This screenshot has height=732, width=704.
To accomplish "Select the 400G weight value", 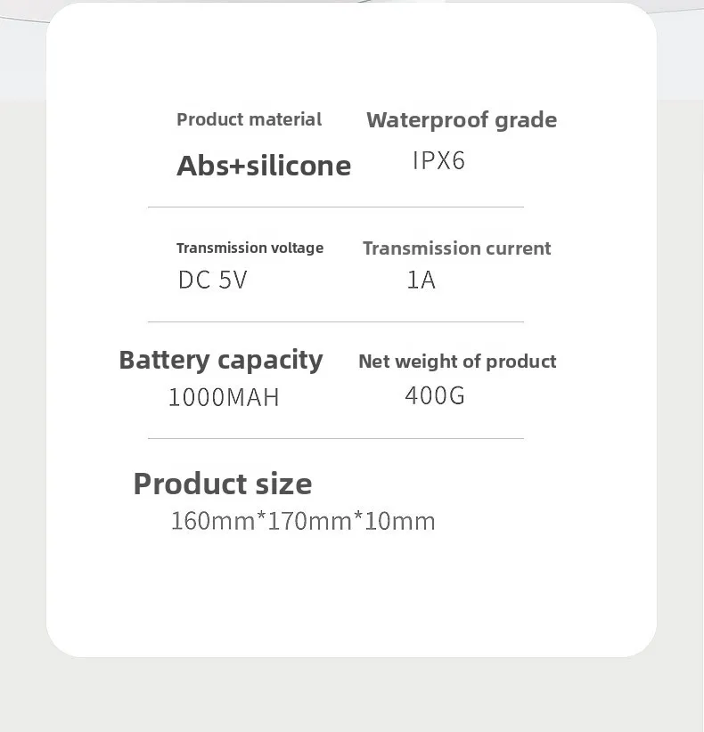I will click(435, 395).
